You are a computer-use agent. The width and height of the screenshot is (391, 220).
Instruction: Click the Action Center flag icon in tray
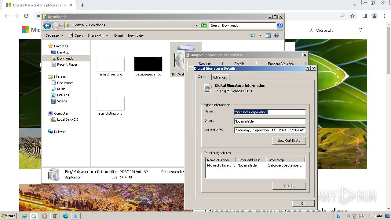pyautogui.click(x=362, y=216)
